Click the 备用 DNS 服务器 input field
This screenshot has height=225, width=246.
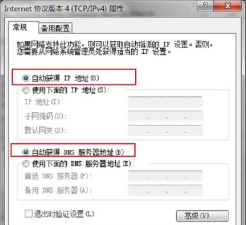pyautogui.click(x=165, y=190)
